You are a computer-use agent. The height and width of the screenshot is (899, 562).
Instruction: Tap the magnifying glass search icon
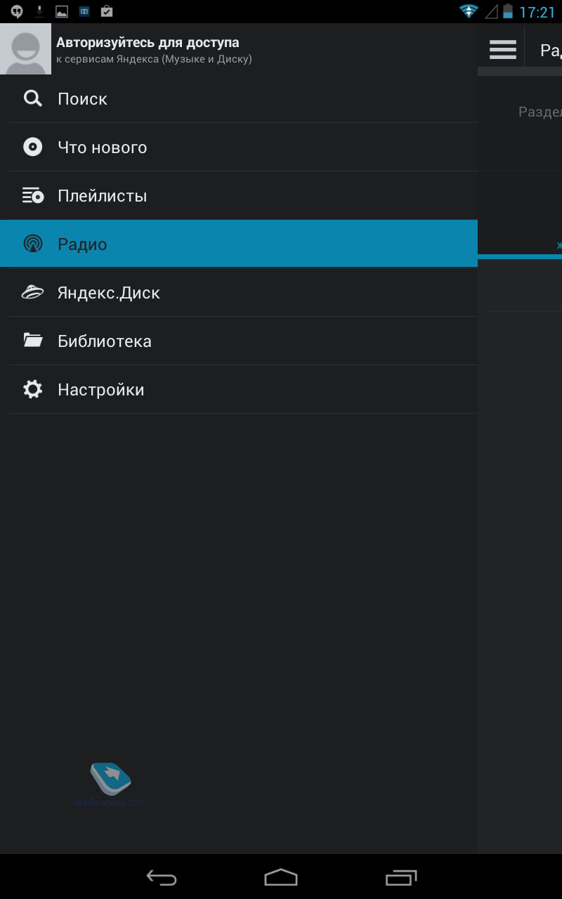point(33,98)
